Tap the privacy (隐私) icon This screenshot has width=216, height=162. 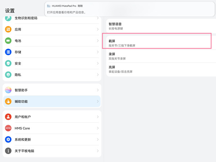pos(8,75)
